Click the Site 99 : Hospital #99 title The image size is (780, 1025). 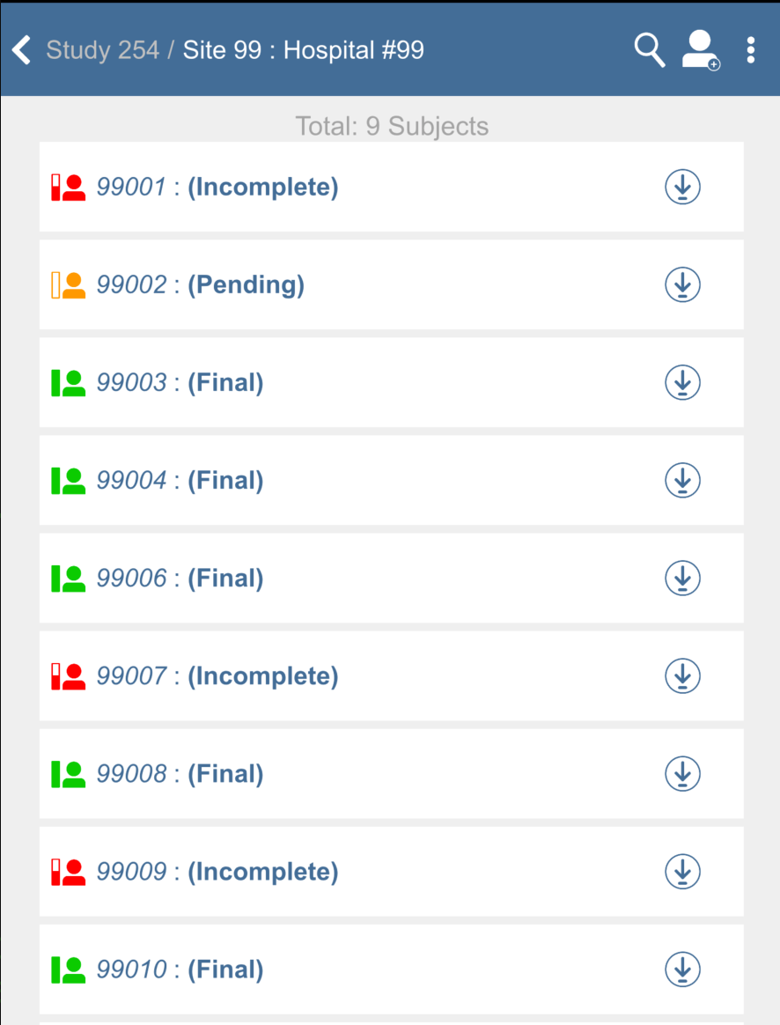click(x=303, y=50)
